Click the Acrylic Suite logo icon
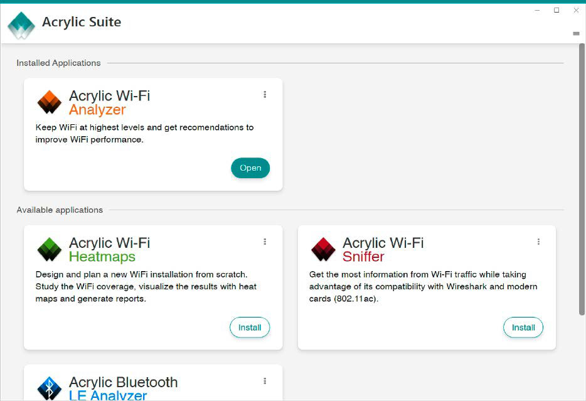 (21, 25)
